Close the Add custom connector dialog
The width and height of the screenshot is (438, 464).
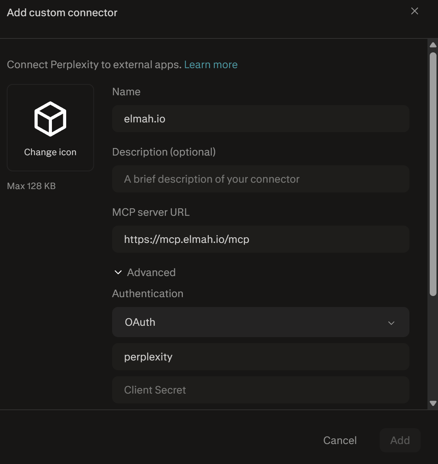(x=414, y=11)
